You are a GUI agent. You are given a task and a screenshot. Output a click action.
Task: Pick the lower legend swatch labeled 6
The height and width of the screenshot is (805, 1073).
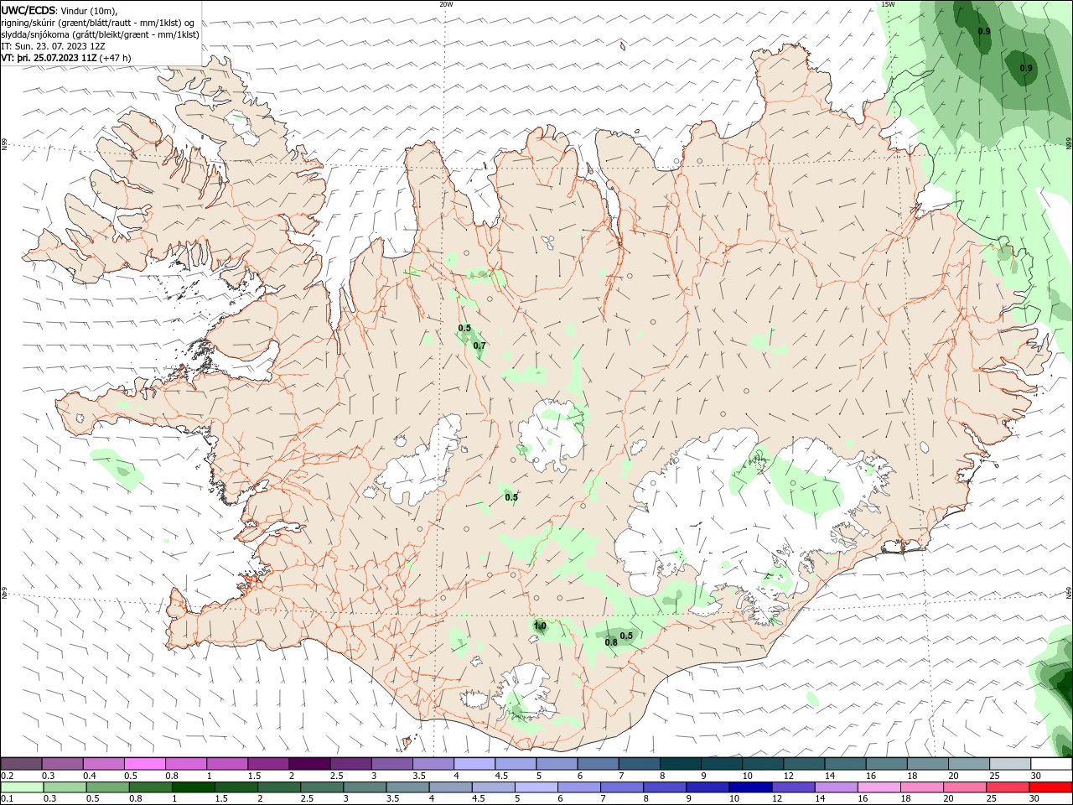(579, 787)
